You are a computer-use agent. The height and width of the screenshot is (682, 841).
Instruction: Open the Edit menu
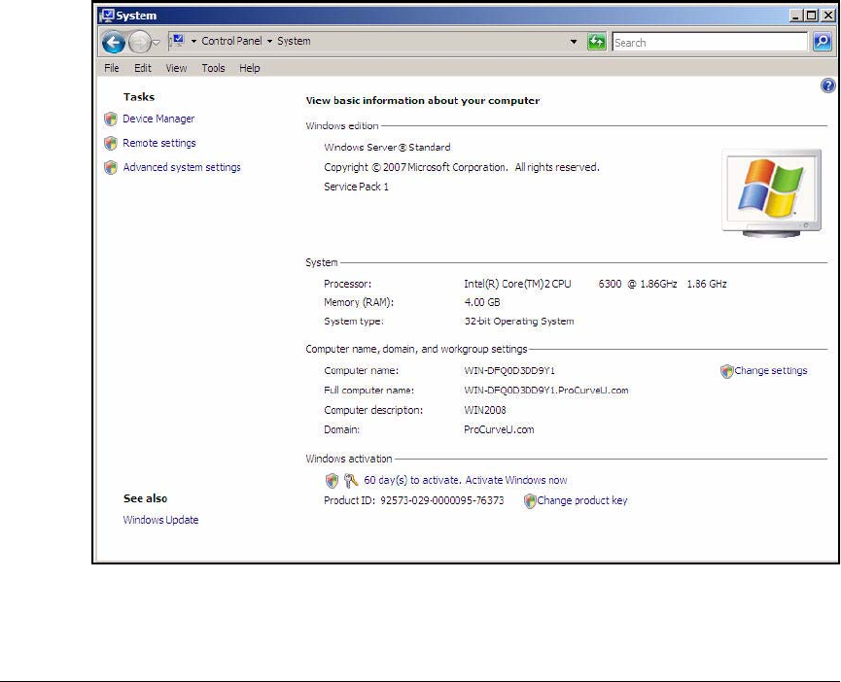coord(143,68)
